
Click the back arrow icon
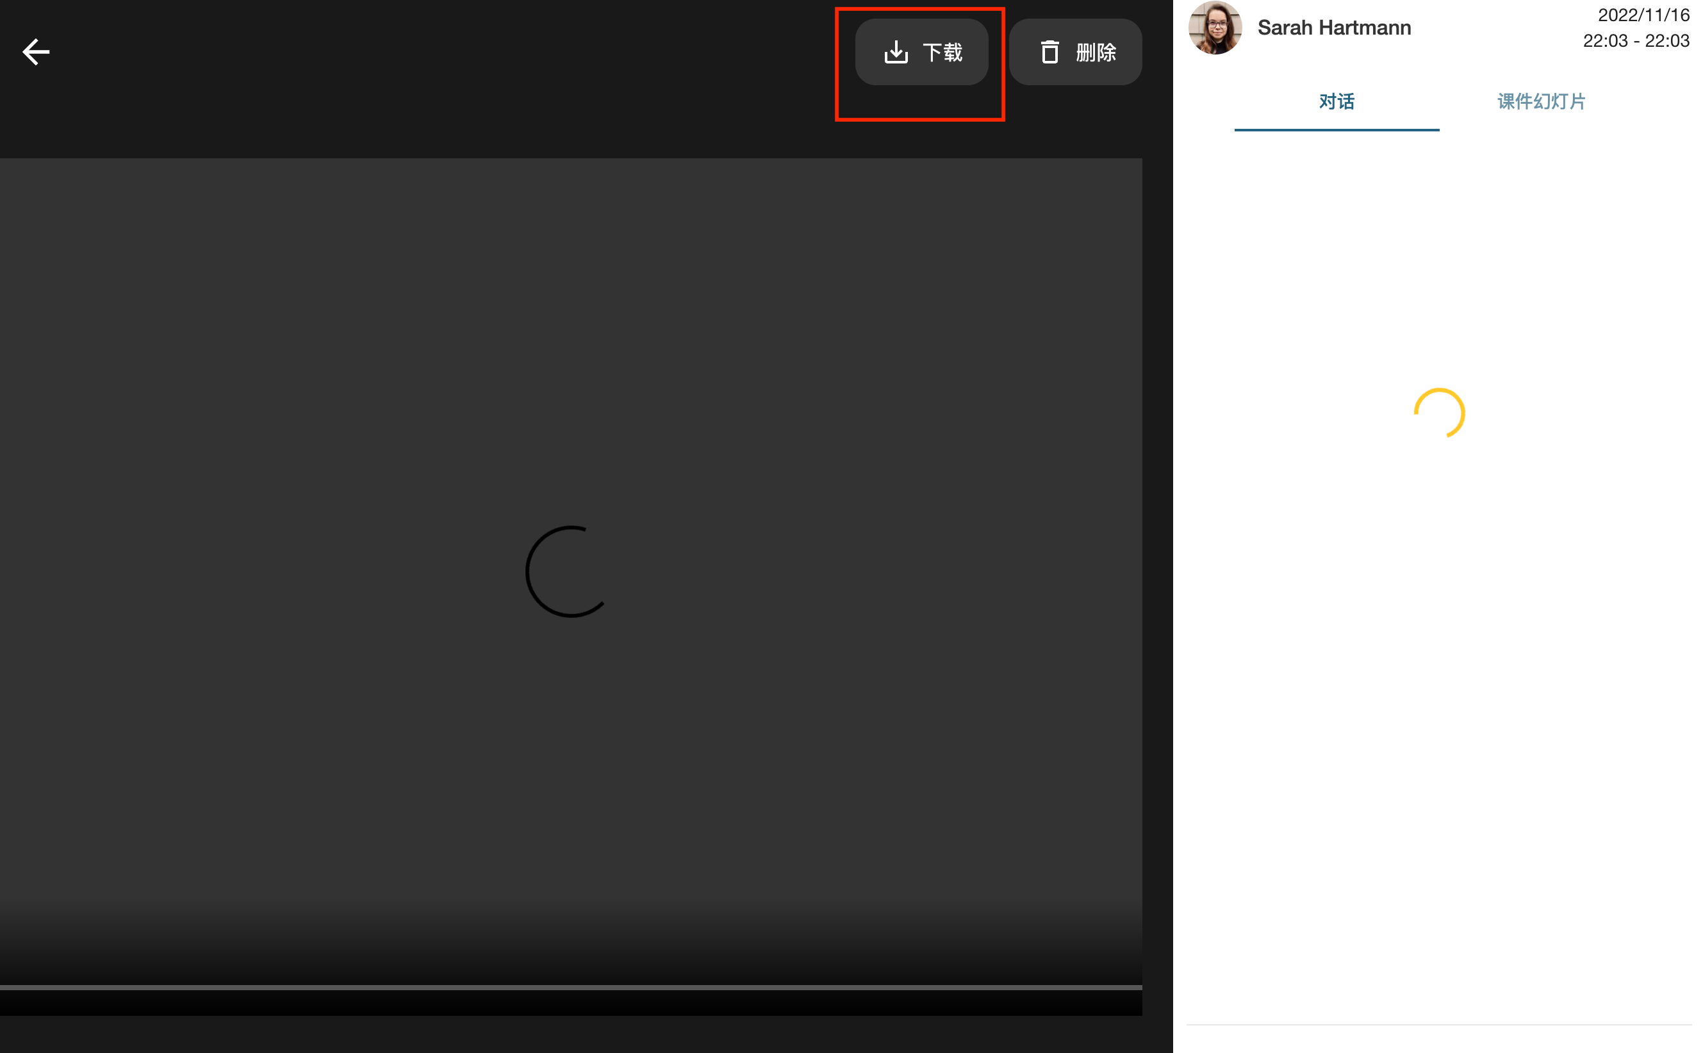35,51
